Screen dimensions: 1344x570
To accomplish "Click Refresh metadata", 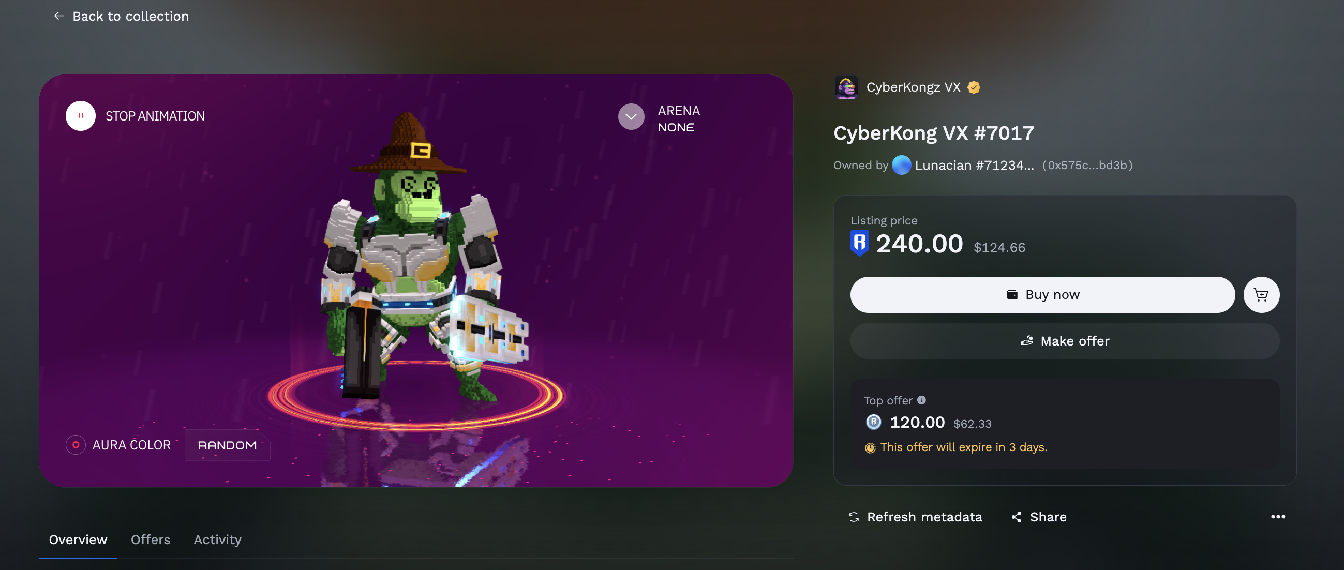I will point(915,517).
